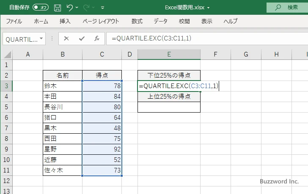This screenshot has width=308, height=194.
Task: Click the Save floppy disk icon
Action: click(x=58, y=8)
